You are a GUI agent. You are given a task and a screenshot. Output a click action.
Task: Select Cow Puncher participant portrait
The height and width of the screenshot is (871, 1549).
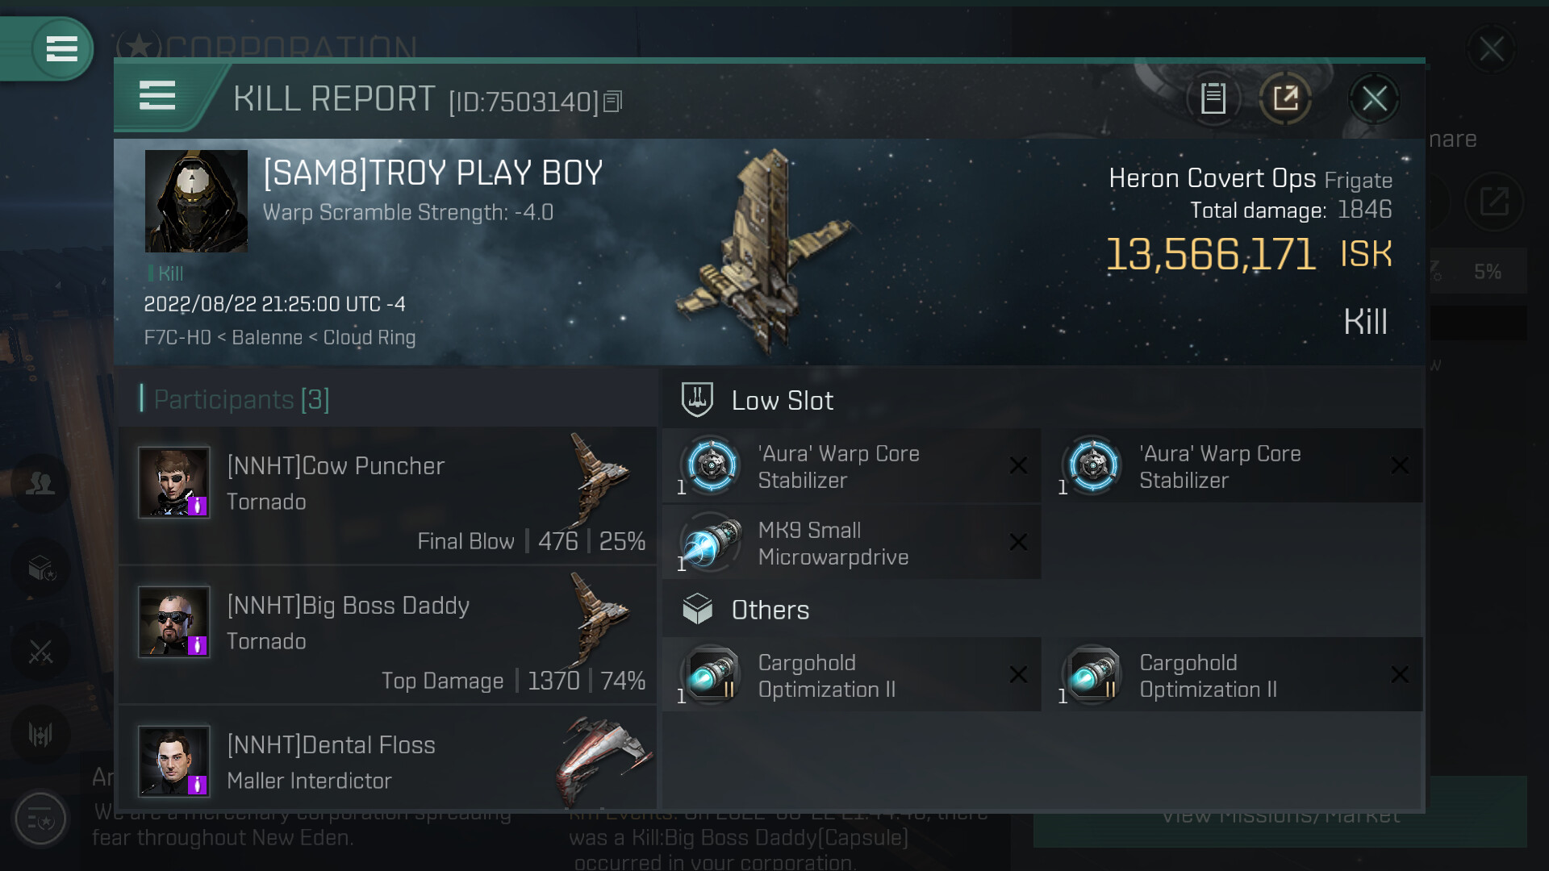pyautogui.click(x=174, y=482)
